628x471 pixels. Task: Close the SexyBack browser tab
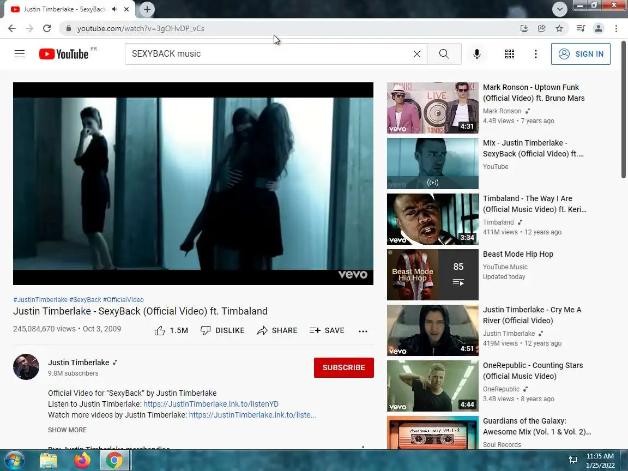click(x=126, y=9)
